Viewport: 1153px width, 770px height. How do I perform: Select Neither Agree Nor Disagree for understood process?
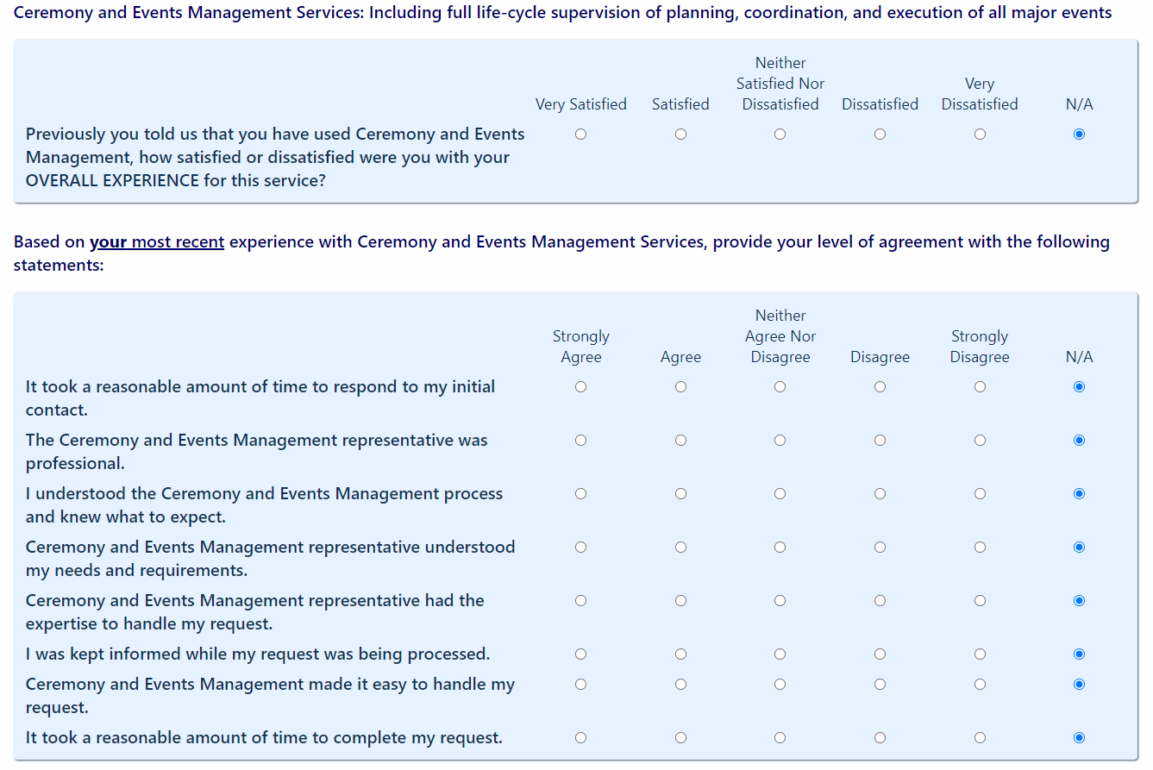point(780,494)
